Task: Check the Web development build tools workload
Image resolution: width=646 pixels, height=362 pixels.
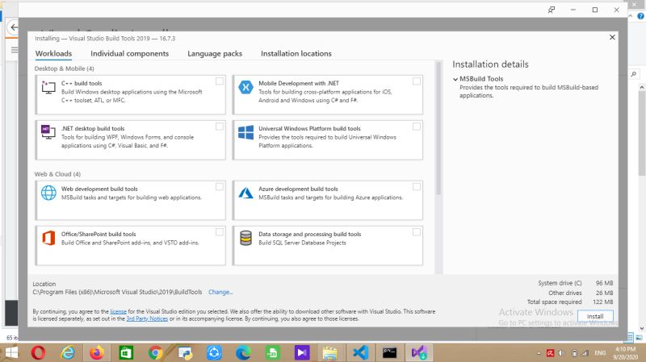Action: (x=220, y=187)
